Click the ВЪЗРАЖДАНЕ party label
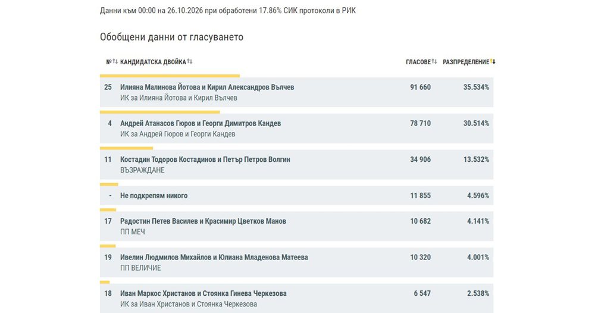The image size is (595, 313). click(x=142, y=170)
